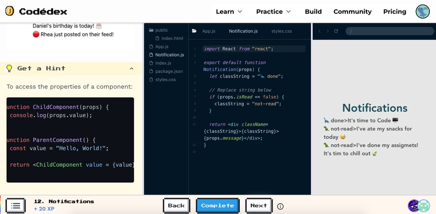
Task: Click the info icon beside Next
Action: [x=280, y=206]
